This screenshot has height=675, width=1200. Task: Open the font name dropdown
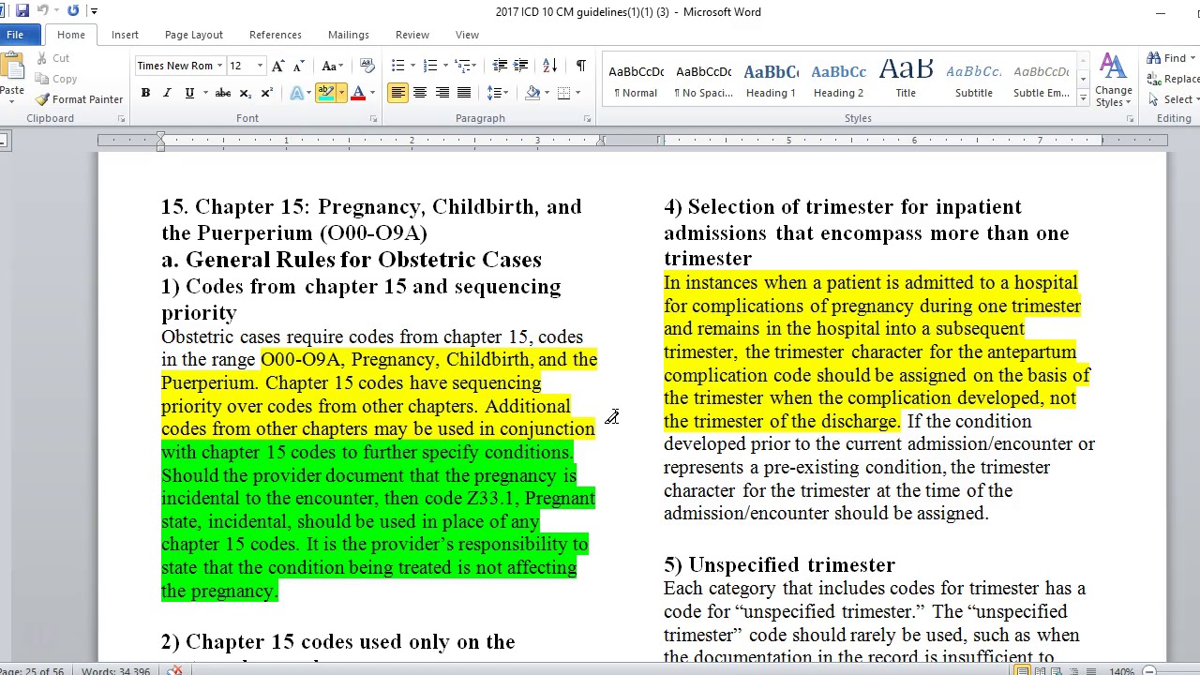tap(219, 66)
